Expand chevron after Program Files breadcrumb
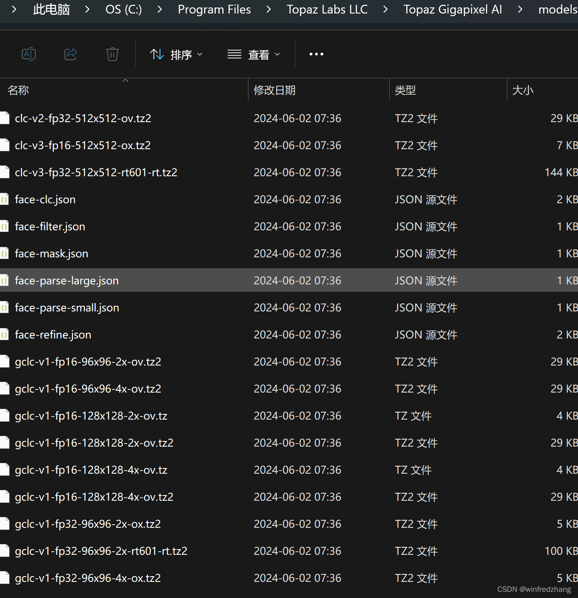Viewport: 578px width, 598px height. coord(269,9)
